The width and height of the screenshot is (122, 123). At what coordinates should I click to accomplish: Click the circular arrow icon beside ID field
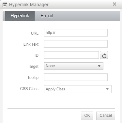pyautogui.click(x=104, y=55)
